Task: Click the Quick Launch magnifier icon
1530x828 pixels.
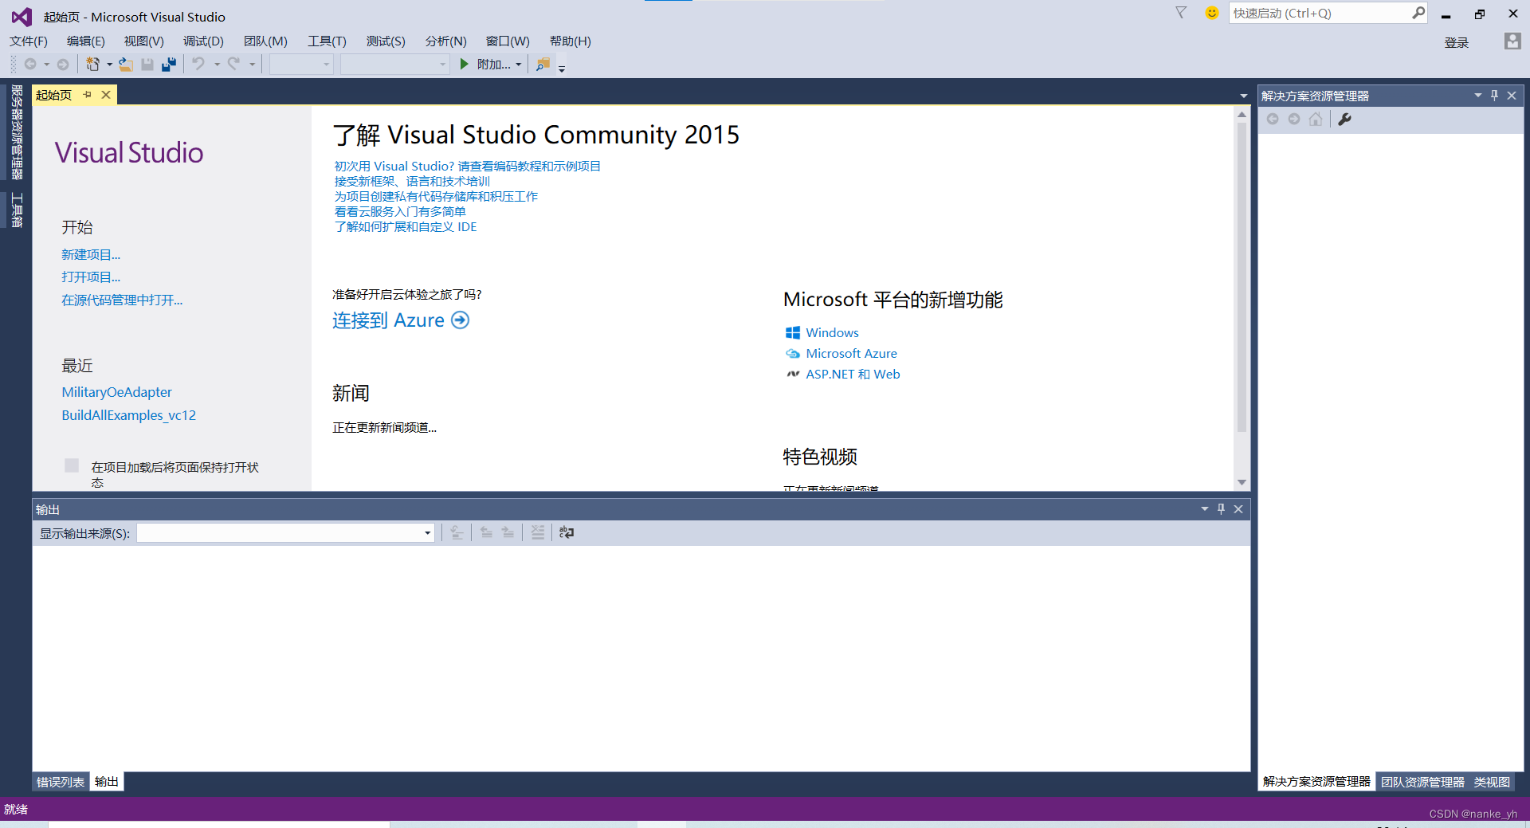Action: coord(1418,13)
